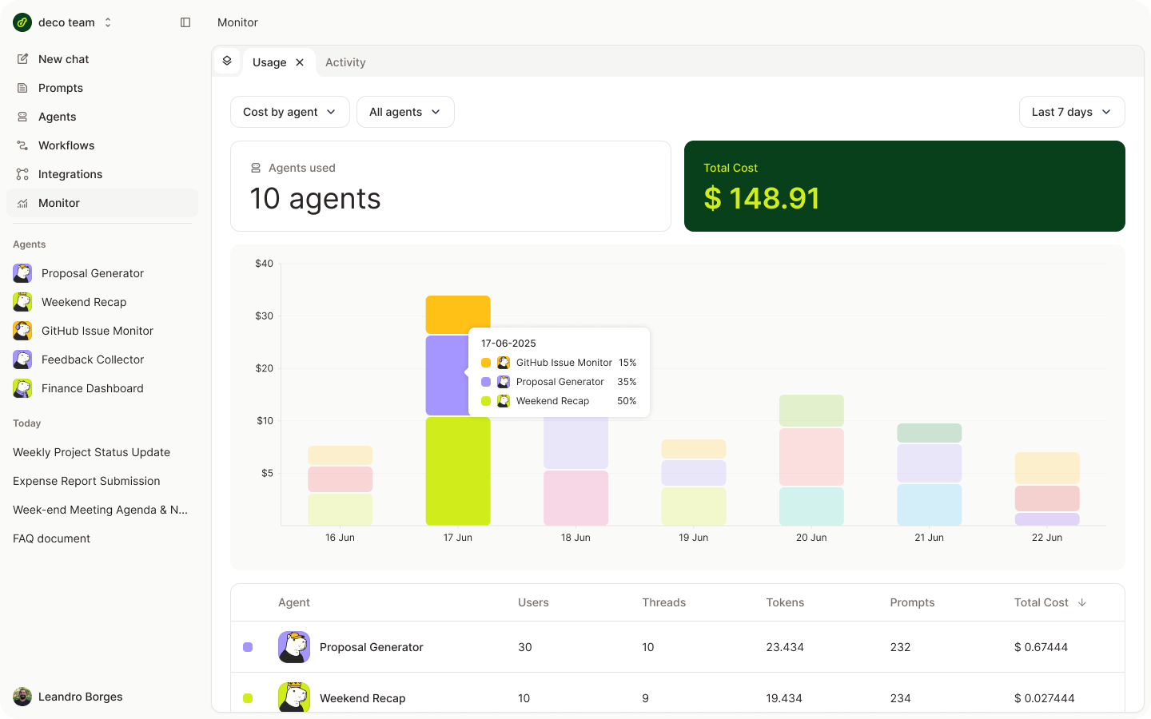This screenshot has height=719, width=1151.
Task: Click the 20 Jun bar in chart
Action: [811, 460]
